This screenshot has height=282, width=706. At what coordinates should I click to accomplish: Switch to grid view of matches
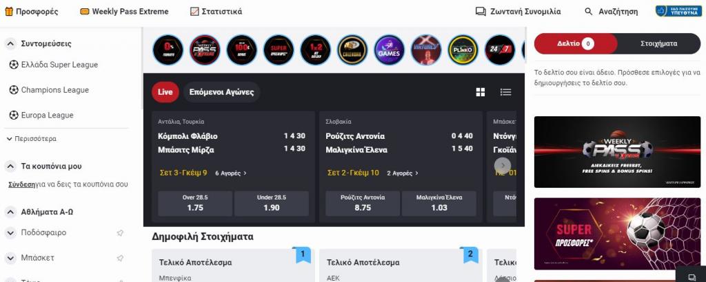pos(481,92)
